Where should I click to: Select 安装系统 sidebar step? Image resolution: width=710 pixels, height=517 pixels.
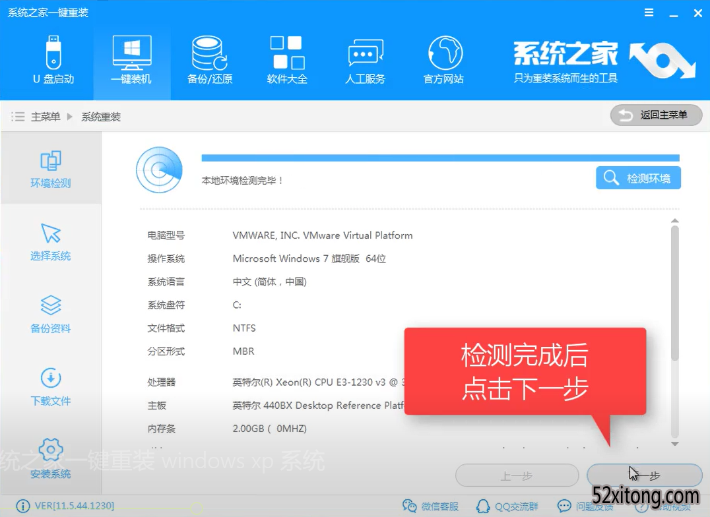pos(51,459)
